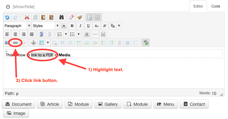The height and width of the screenshot is (119, 228).
Task: Click the Redo icon
Action: tap(15, 17)
